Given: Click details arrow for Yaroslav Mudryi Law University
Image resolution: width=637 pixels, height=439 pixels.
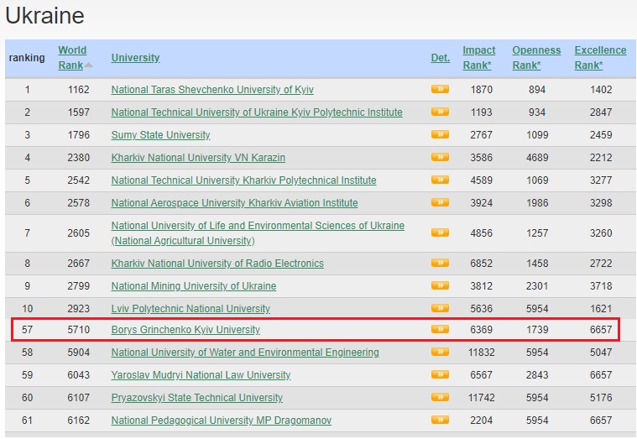Looking at the screenshot, I should (440, 374).
